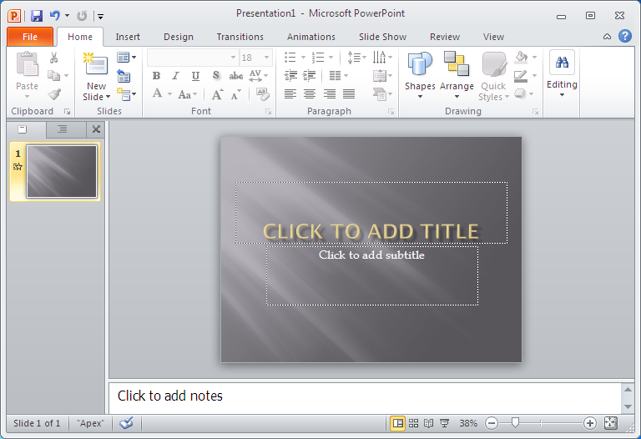Select slide 1 thumbnail in the Slides pane
Viewport: 641px width, 439px height.
pos(61,171)
